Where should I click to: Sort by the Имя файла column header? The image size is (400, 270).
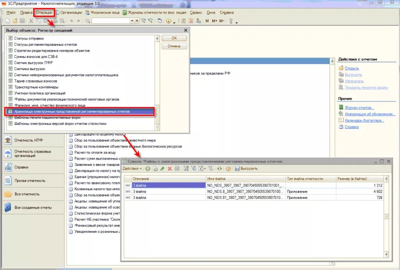(246, 179)
